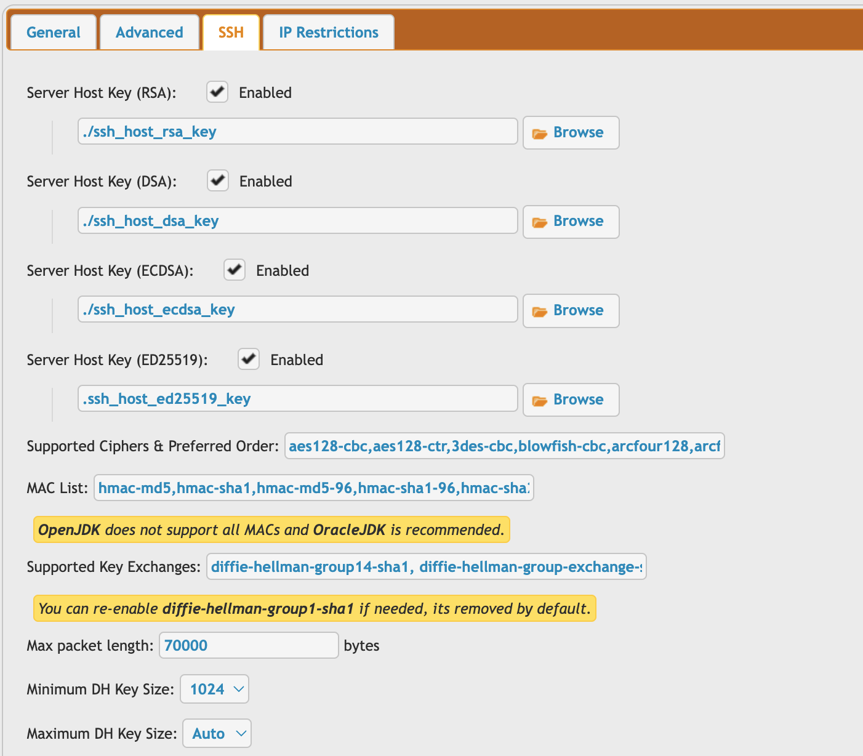Image resolution: width=863 pixels, height=756 pixels.
Task: Browse for the ED25519 host key file
Action: [571, 400]
